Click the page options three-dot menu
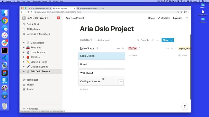This screenshot has height=117, width=209. [x=186, y=18]
